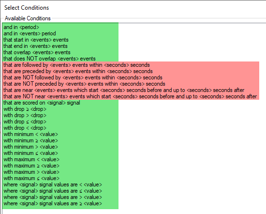Select 'and in <events> period' condition
Screen dimensions: 266x214
click(x=30, y=33)
